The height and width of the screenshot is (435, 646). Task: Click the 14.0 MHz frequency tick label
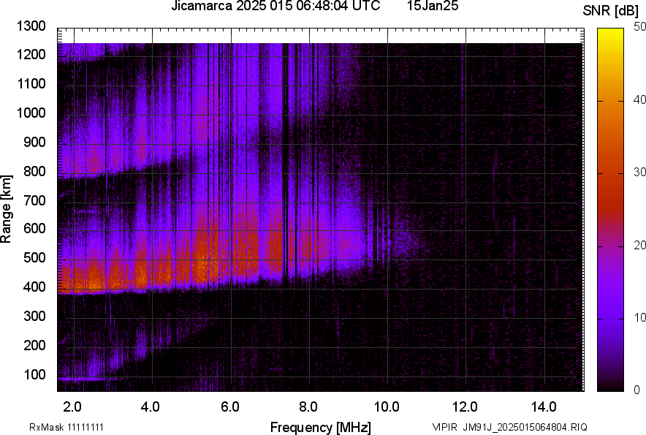(x=544, y=406)
